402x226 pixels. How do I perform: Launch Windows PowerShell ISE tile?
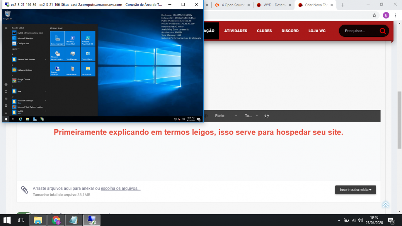(x=88, y=39)
